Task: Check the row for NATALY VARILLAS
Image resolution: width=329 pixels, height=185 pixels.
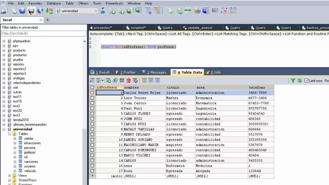Action: pos(93,129)
